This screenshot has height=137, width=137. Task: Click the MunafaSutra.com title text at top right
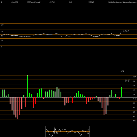[x=130, y=2]
